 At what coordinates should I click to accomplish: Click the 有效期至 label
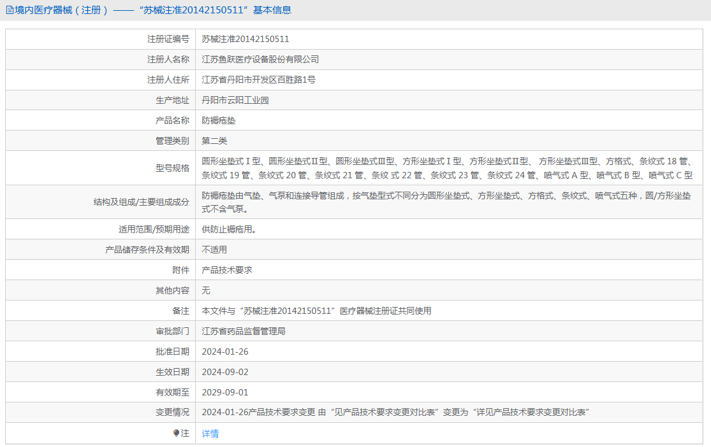tap(172, 392)
